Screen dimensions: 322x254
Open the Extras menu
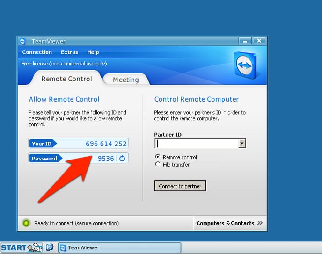pyautogui.click(x=69, y=52)
